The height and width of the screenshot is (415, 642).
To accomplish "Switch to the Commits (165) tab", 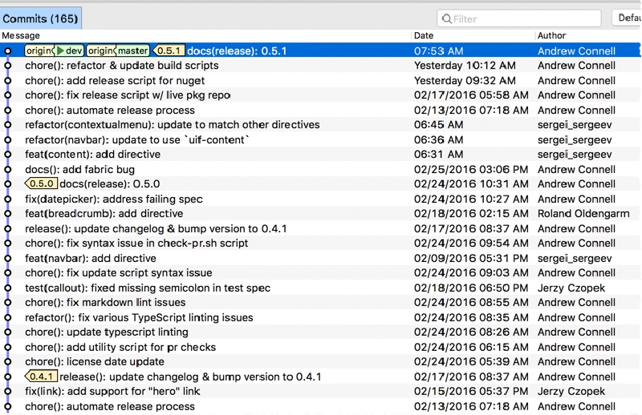I will click(x=40, y=18).
